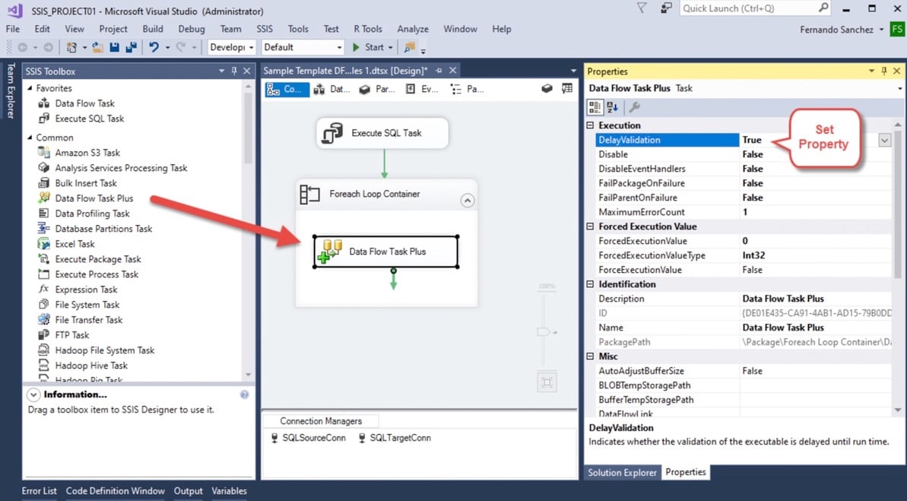The width and height of the screenshot is (907, 501).
Task: Open SSIS Toolbox window options dropdown
Action: coord(221,71)
